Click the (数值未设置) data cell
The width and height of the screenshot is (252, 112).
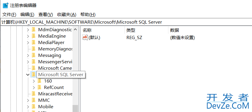coord(182,38)
